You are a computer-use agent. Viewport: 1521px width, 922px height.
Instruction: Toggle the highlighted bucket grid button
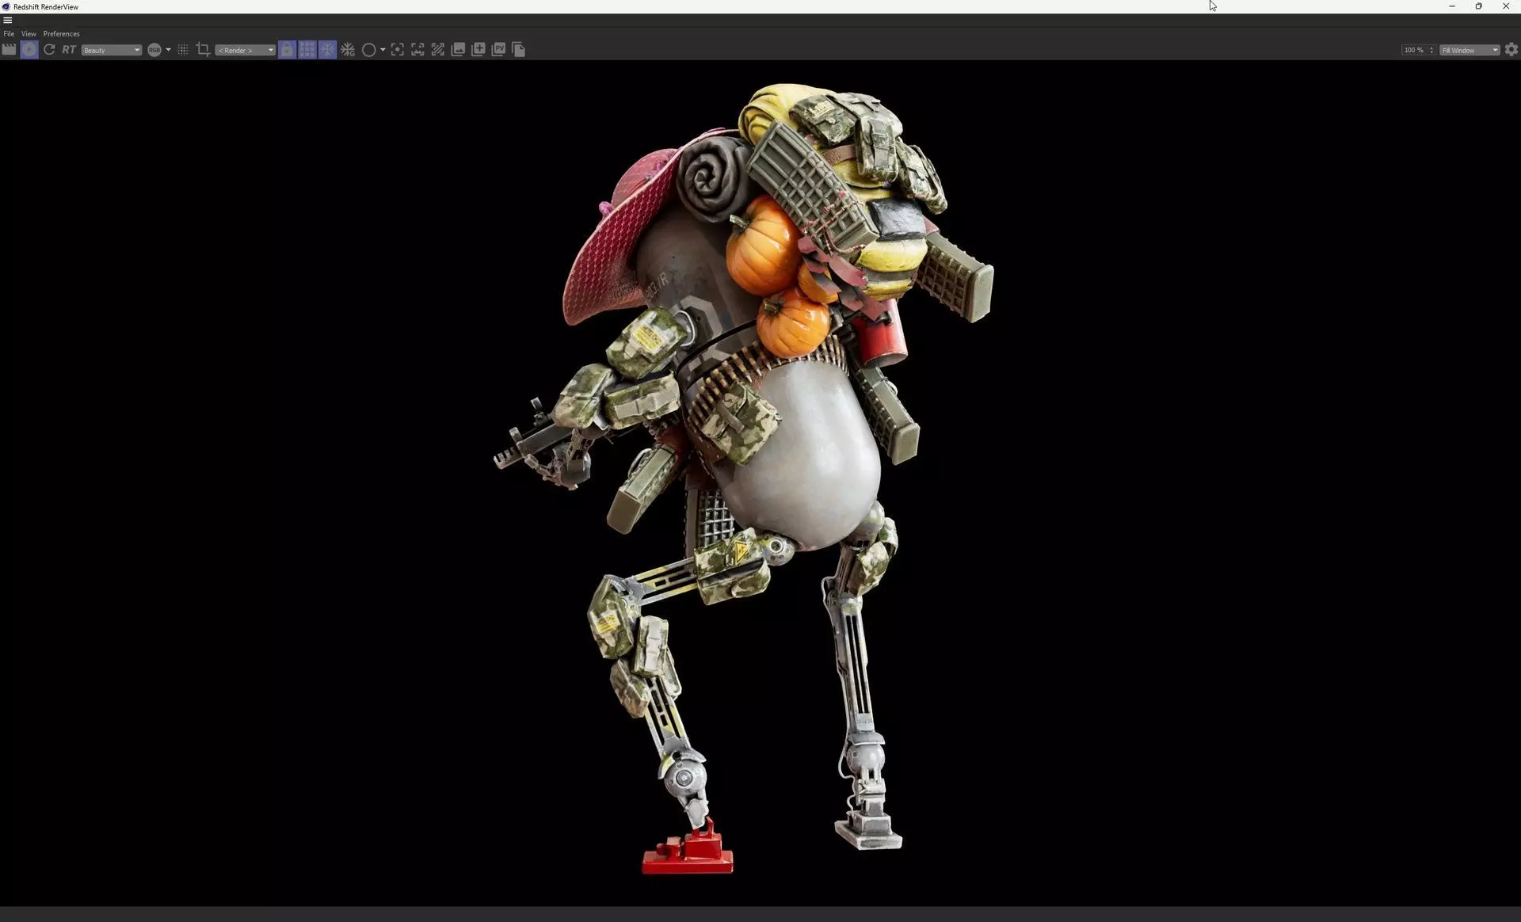(307, 50)
